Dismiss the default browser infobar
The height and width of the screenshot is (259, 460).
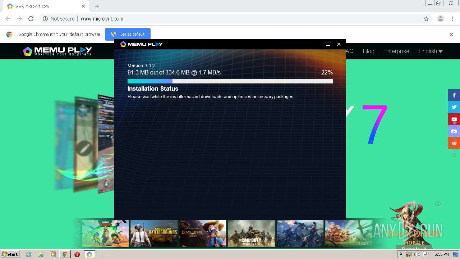pyautogui.click(x=451, y=35)
